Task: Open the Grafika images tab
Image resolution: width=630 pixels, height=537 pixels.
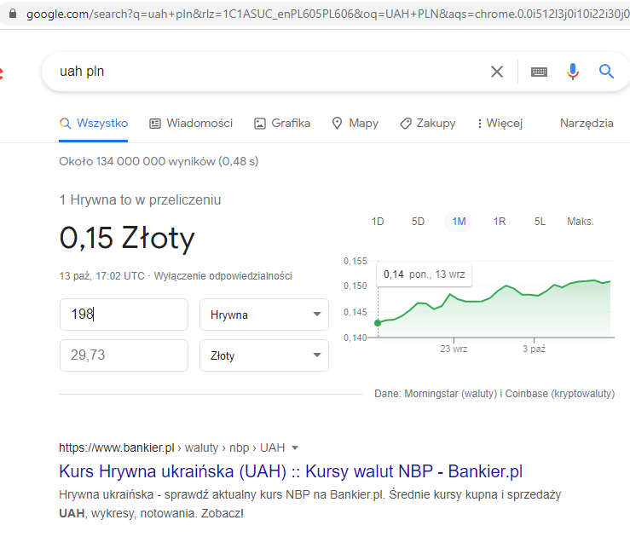Action: coord(281,123)
